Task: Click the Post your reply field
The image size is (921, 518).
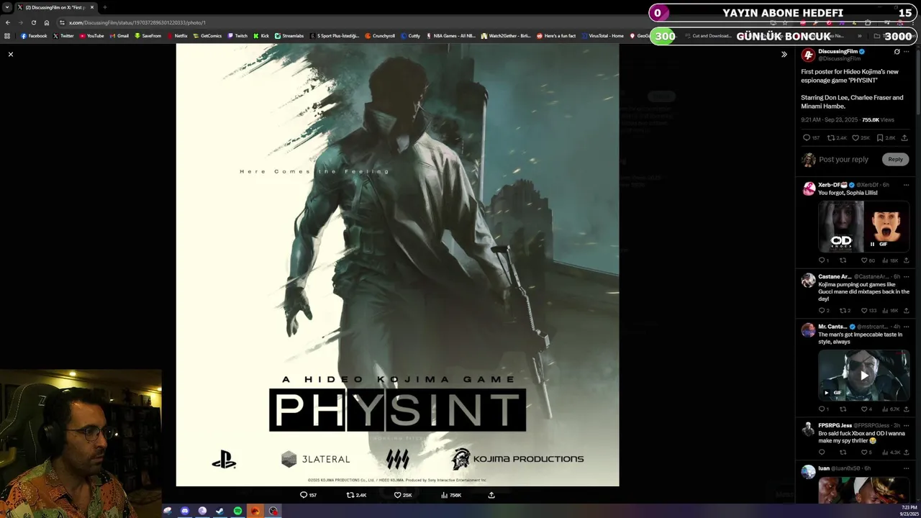Action: [x=843, y=159]
